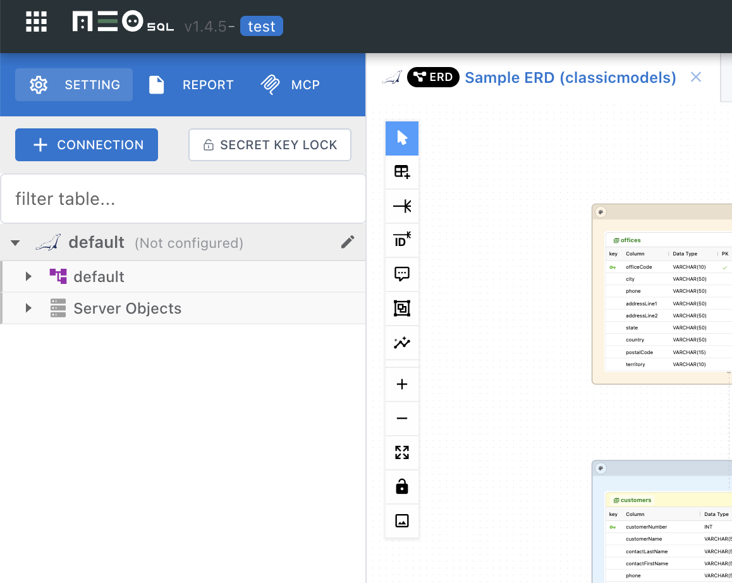Add a new CONNECTION
Viewport: 732px width, 583px height.
(x=87, y=145)
